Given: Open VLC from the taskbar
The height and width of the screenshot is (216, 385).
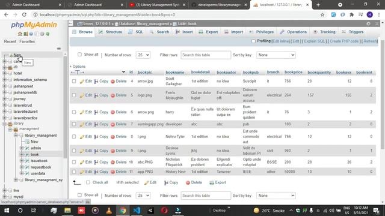Looking at the screenshot, I should click(x=109, y=211).
